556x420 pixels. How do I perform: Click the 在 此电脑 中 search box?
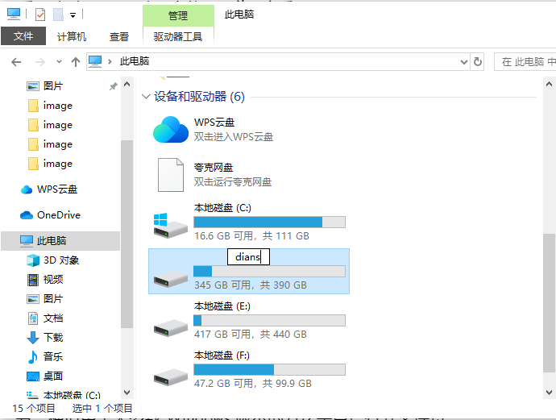(x=525, y=62)
